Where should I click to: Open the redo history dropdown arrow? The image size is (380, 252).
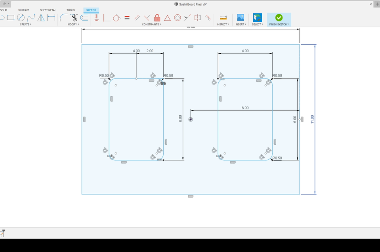tap(9, 4)
